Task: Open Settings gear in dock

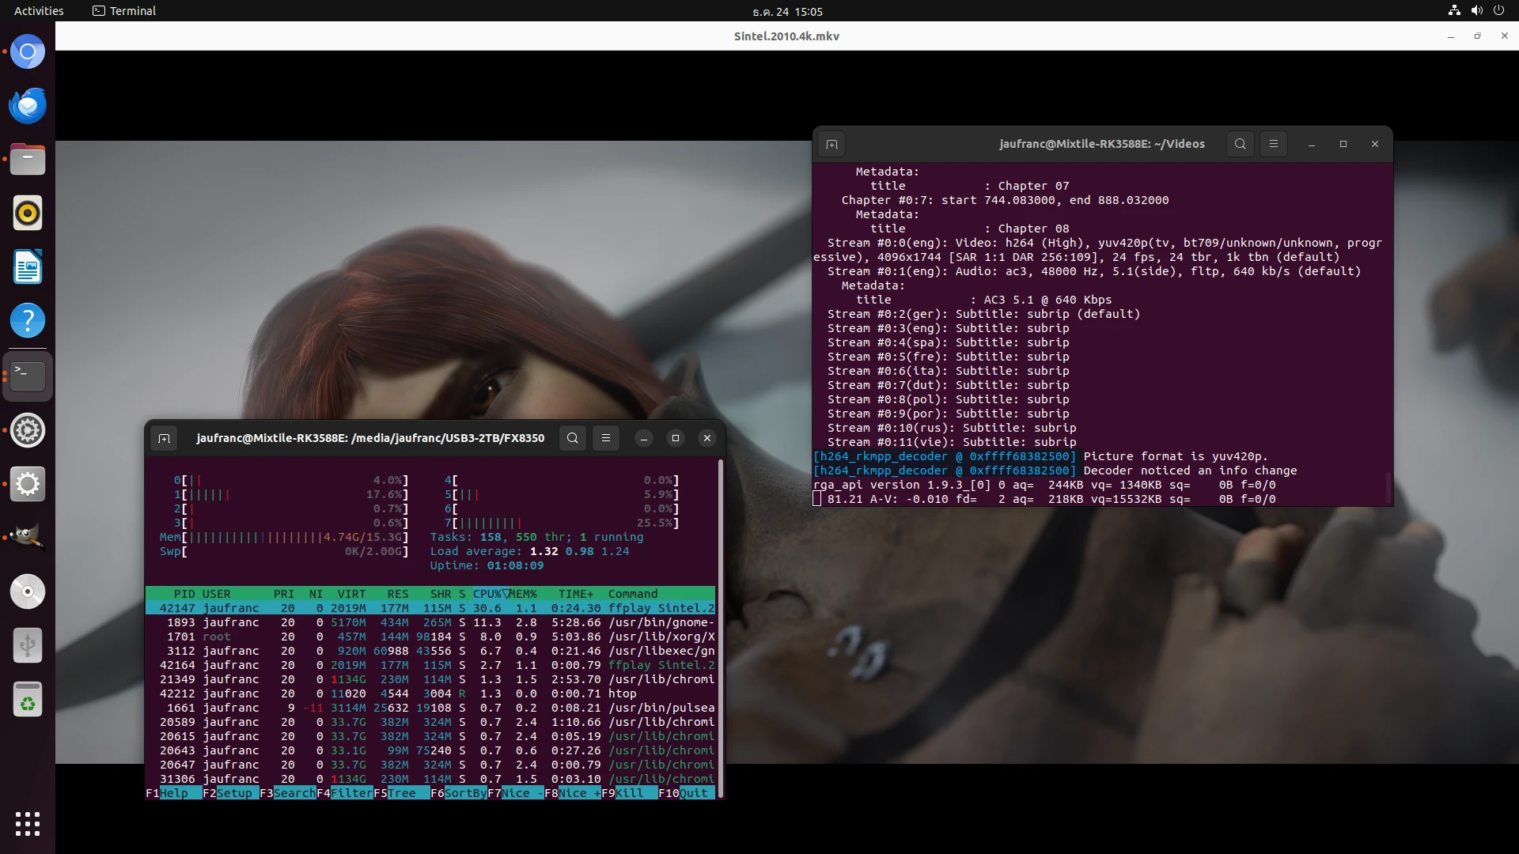Action: point(28,430)
